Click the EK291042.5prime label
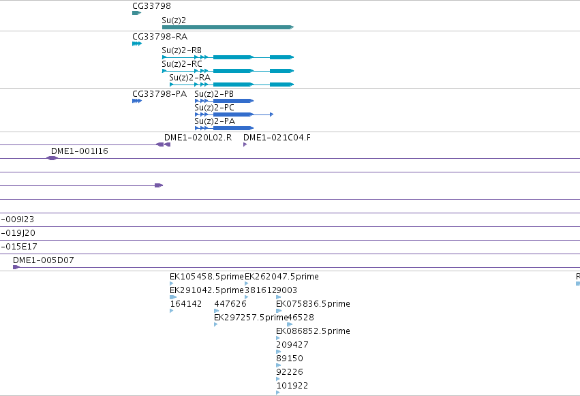 [x=207, y=290]
